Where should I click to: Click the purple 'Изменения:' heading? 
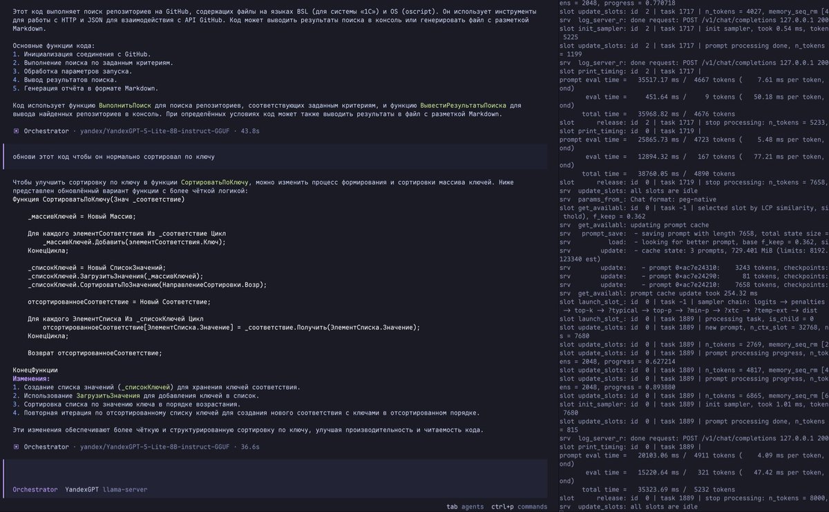tap(31, 379)
